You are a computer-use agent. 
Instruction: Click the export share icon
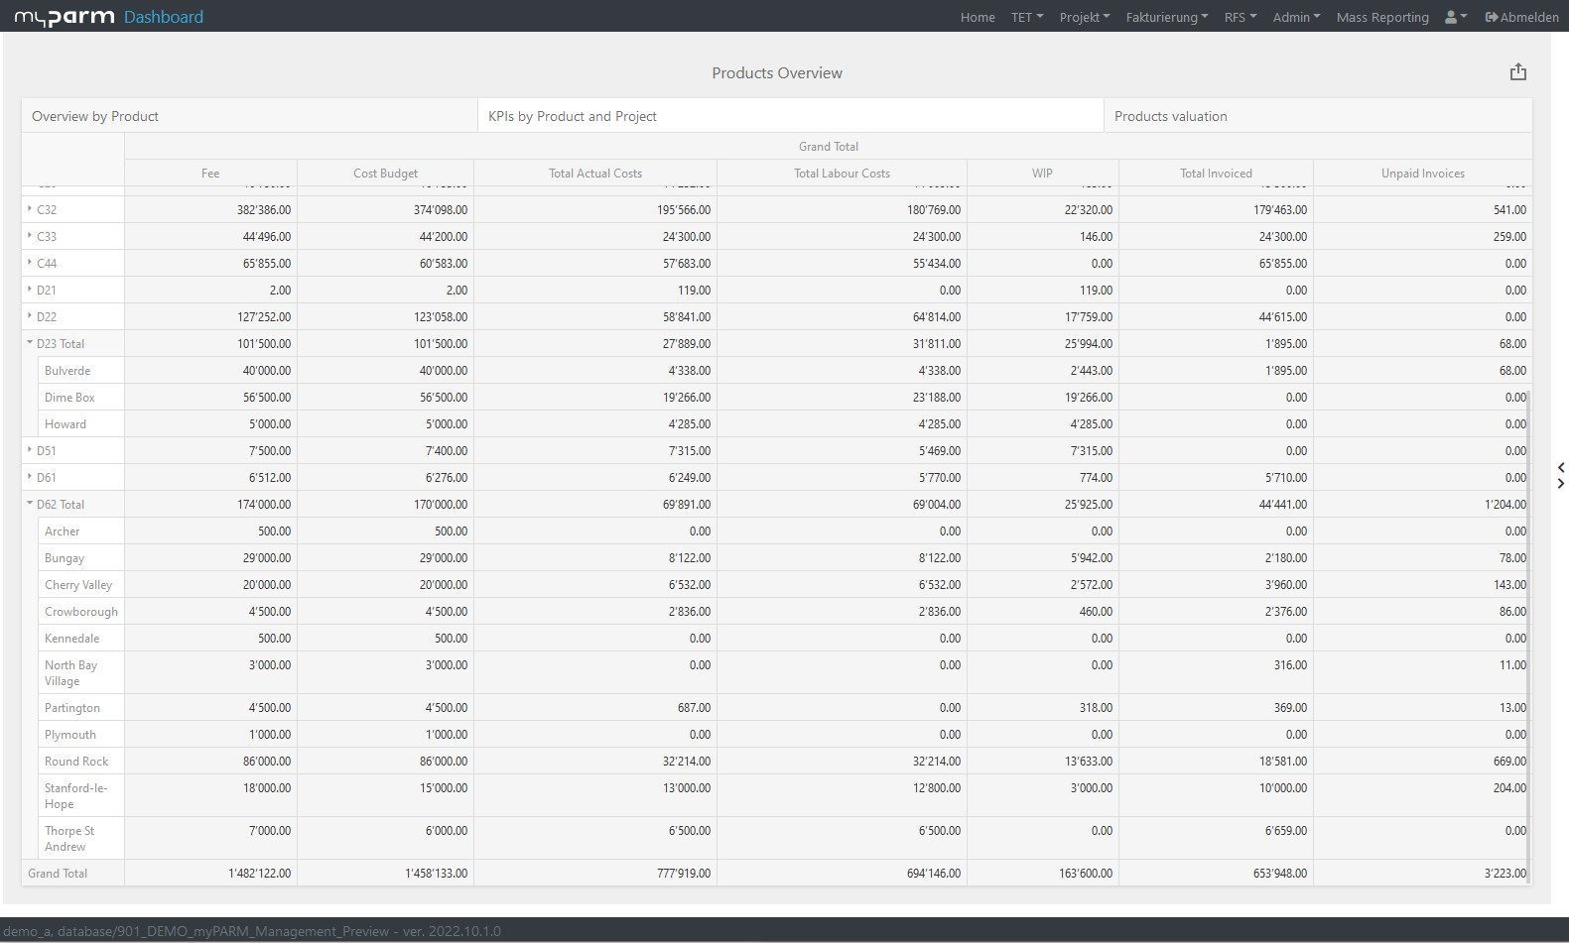tap(1517, 72)
